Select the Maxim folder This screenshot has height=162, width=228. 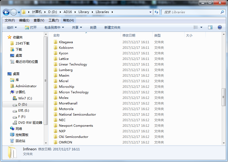pos(61,76)
